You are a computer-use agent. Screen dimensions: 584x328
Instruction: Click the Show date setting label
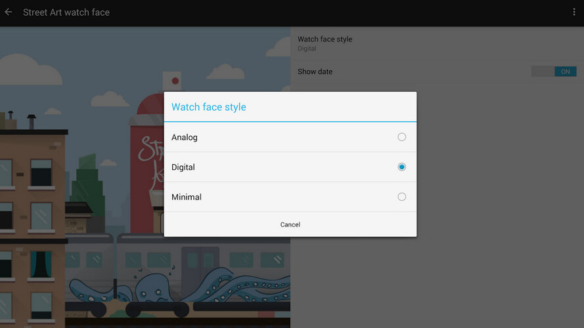pos(315,72)
